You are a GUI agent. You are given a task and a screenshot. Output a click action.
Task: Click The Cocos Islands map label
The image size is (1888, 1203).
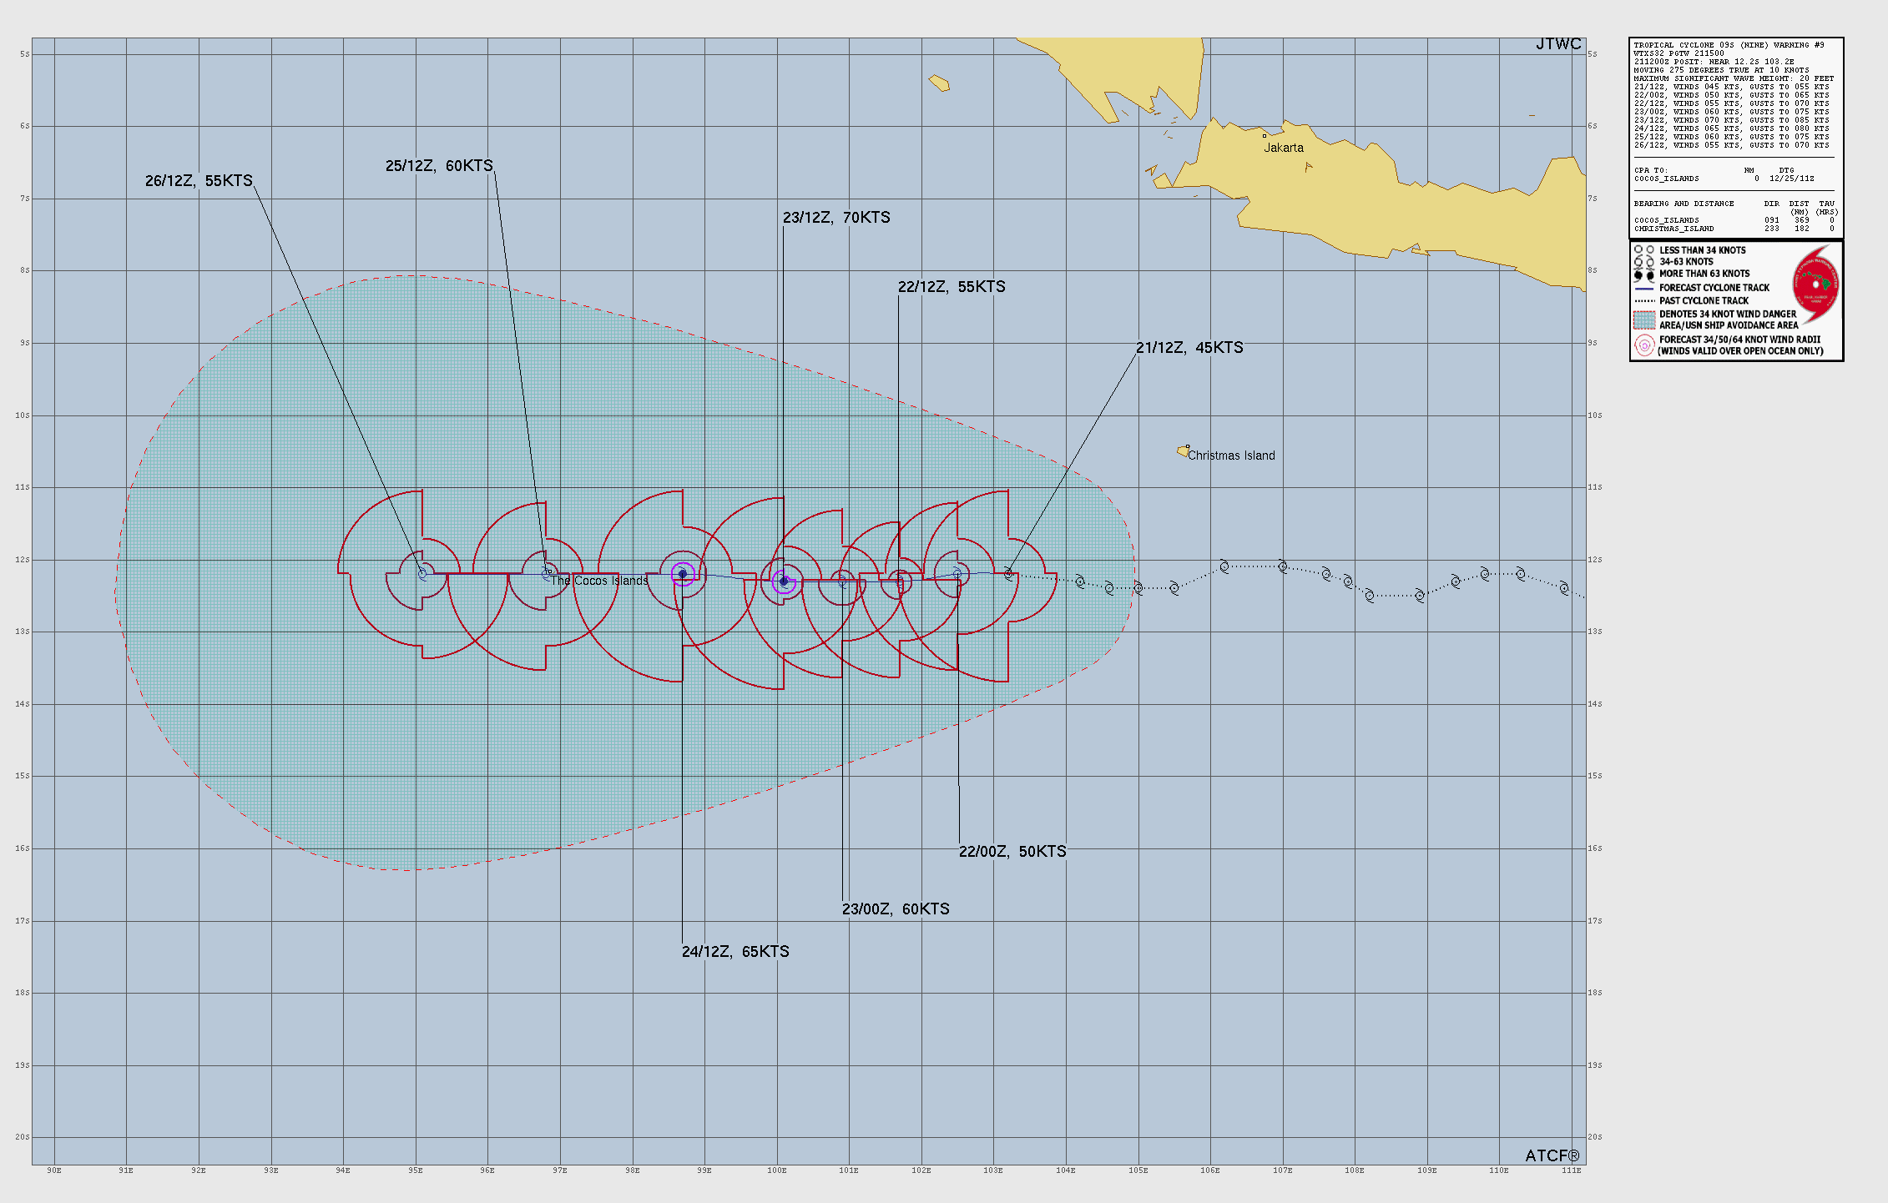599,581
